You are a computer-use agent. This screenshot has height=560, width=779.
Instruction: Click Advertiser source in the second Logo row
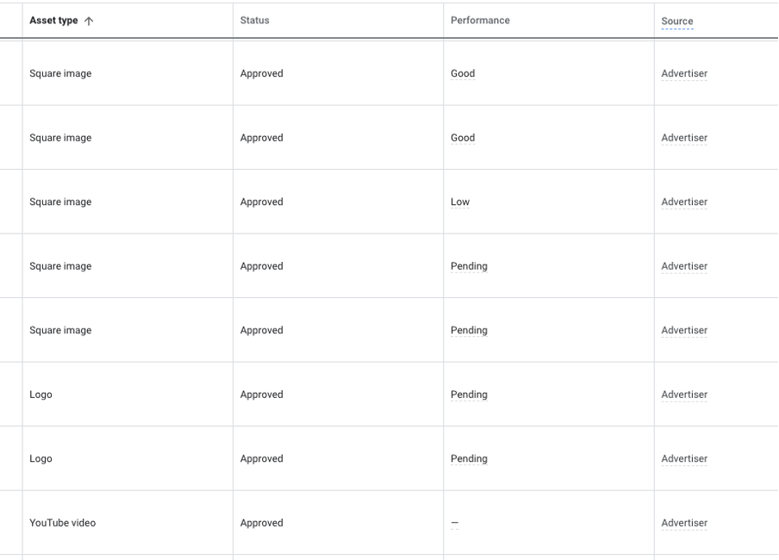pyautogui.click(x=684, y=459)
